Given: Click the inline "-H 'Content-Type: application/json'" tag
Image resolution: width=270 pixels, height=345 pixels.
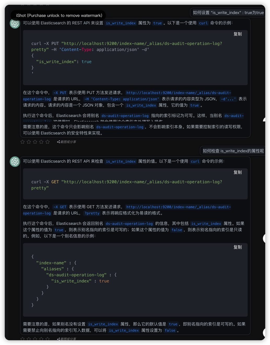Looking at the screenshot, I should click(x=121, y=99).
